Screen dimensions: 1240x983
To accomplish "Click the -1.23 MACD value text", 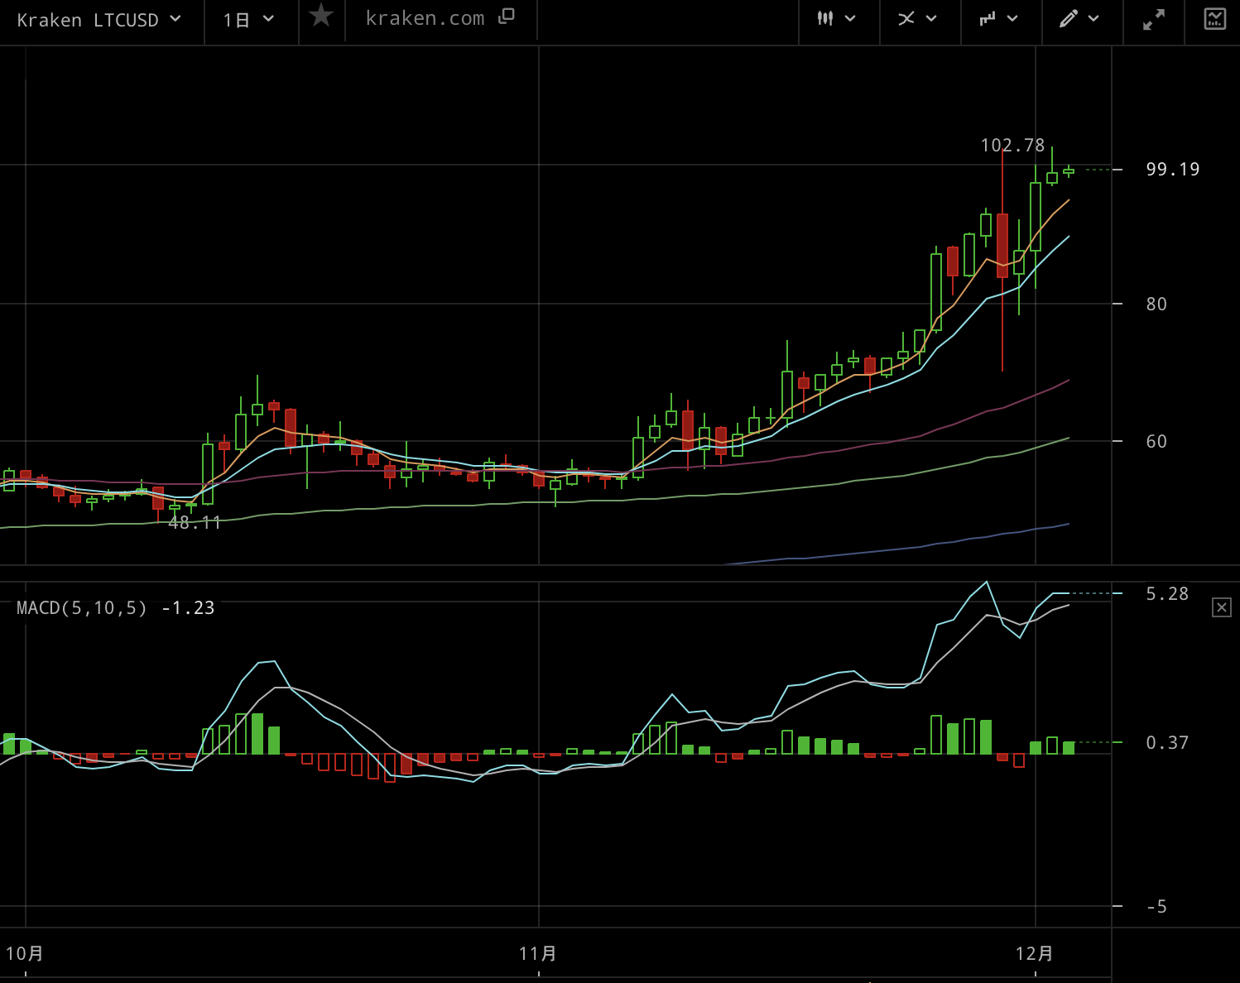I will click(x=188, y=608).
